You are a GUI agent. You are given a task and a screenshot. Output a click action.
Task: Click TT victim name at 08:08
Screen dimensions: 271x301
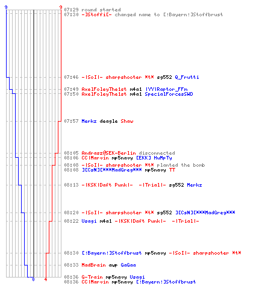(x=172, y=170)
